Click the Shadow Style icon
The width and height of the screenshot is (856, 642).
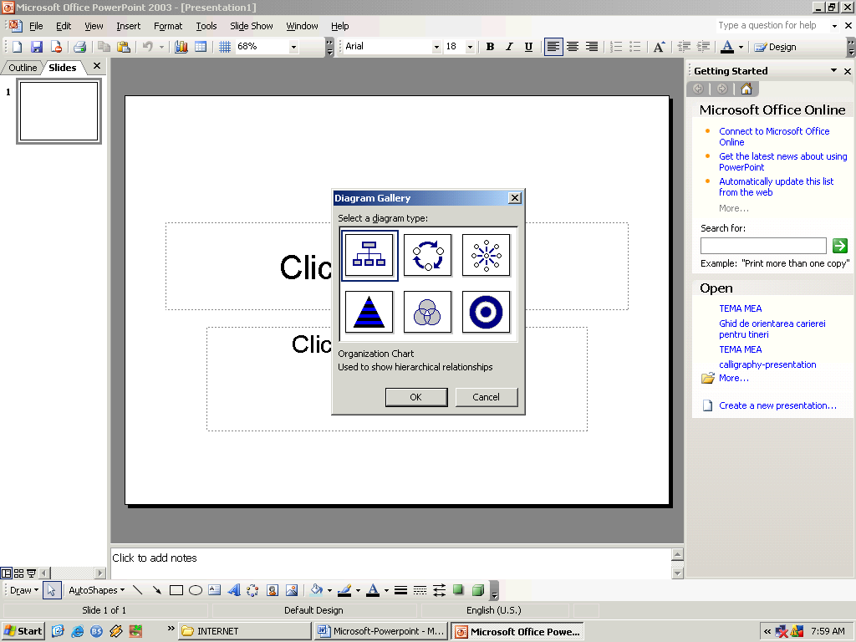[x=459, y=590]
